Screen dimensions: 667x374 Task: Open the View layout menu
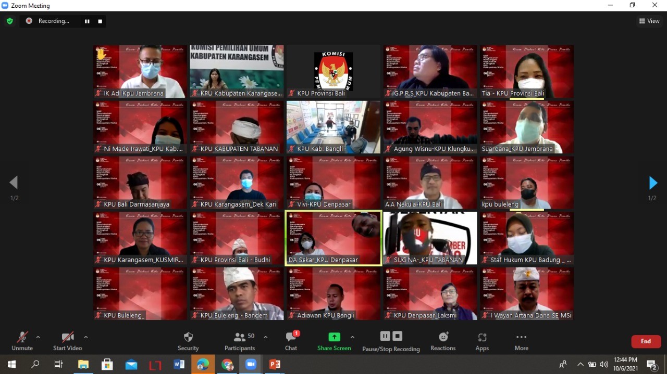tap(649, 21)
